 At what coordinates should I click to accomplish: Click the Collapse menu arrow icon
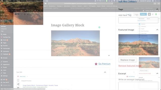[x=2, y=85]
